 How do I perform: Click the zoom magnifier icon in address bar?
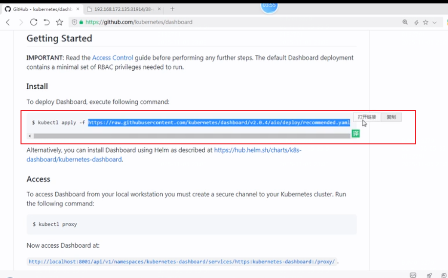[405, 22]
